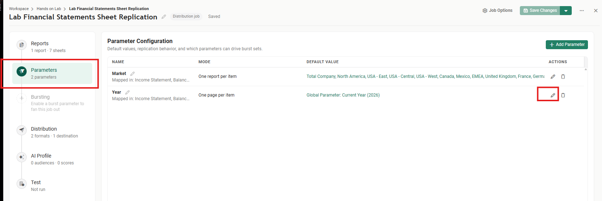Edit the Market parameter row

point(553,76)
